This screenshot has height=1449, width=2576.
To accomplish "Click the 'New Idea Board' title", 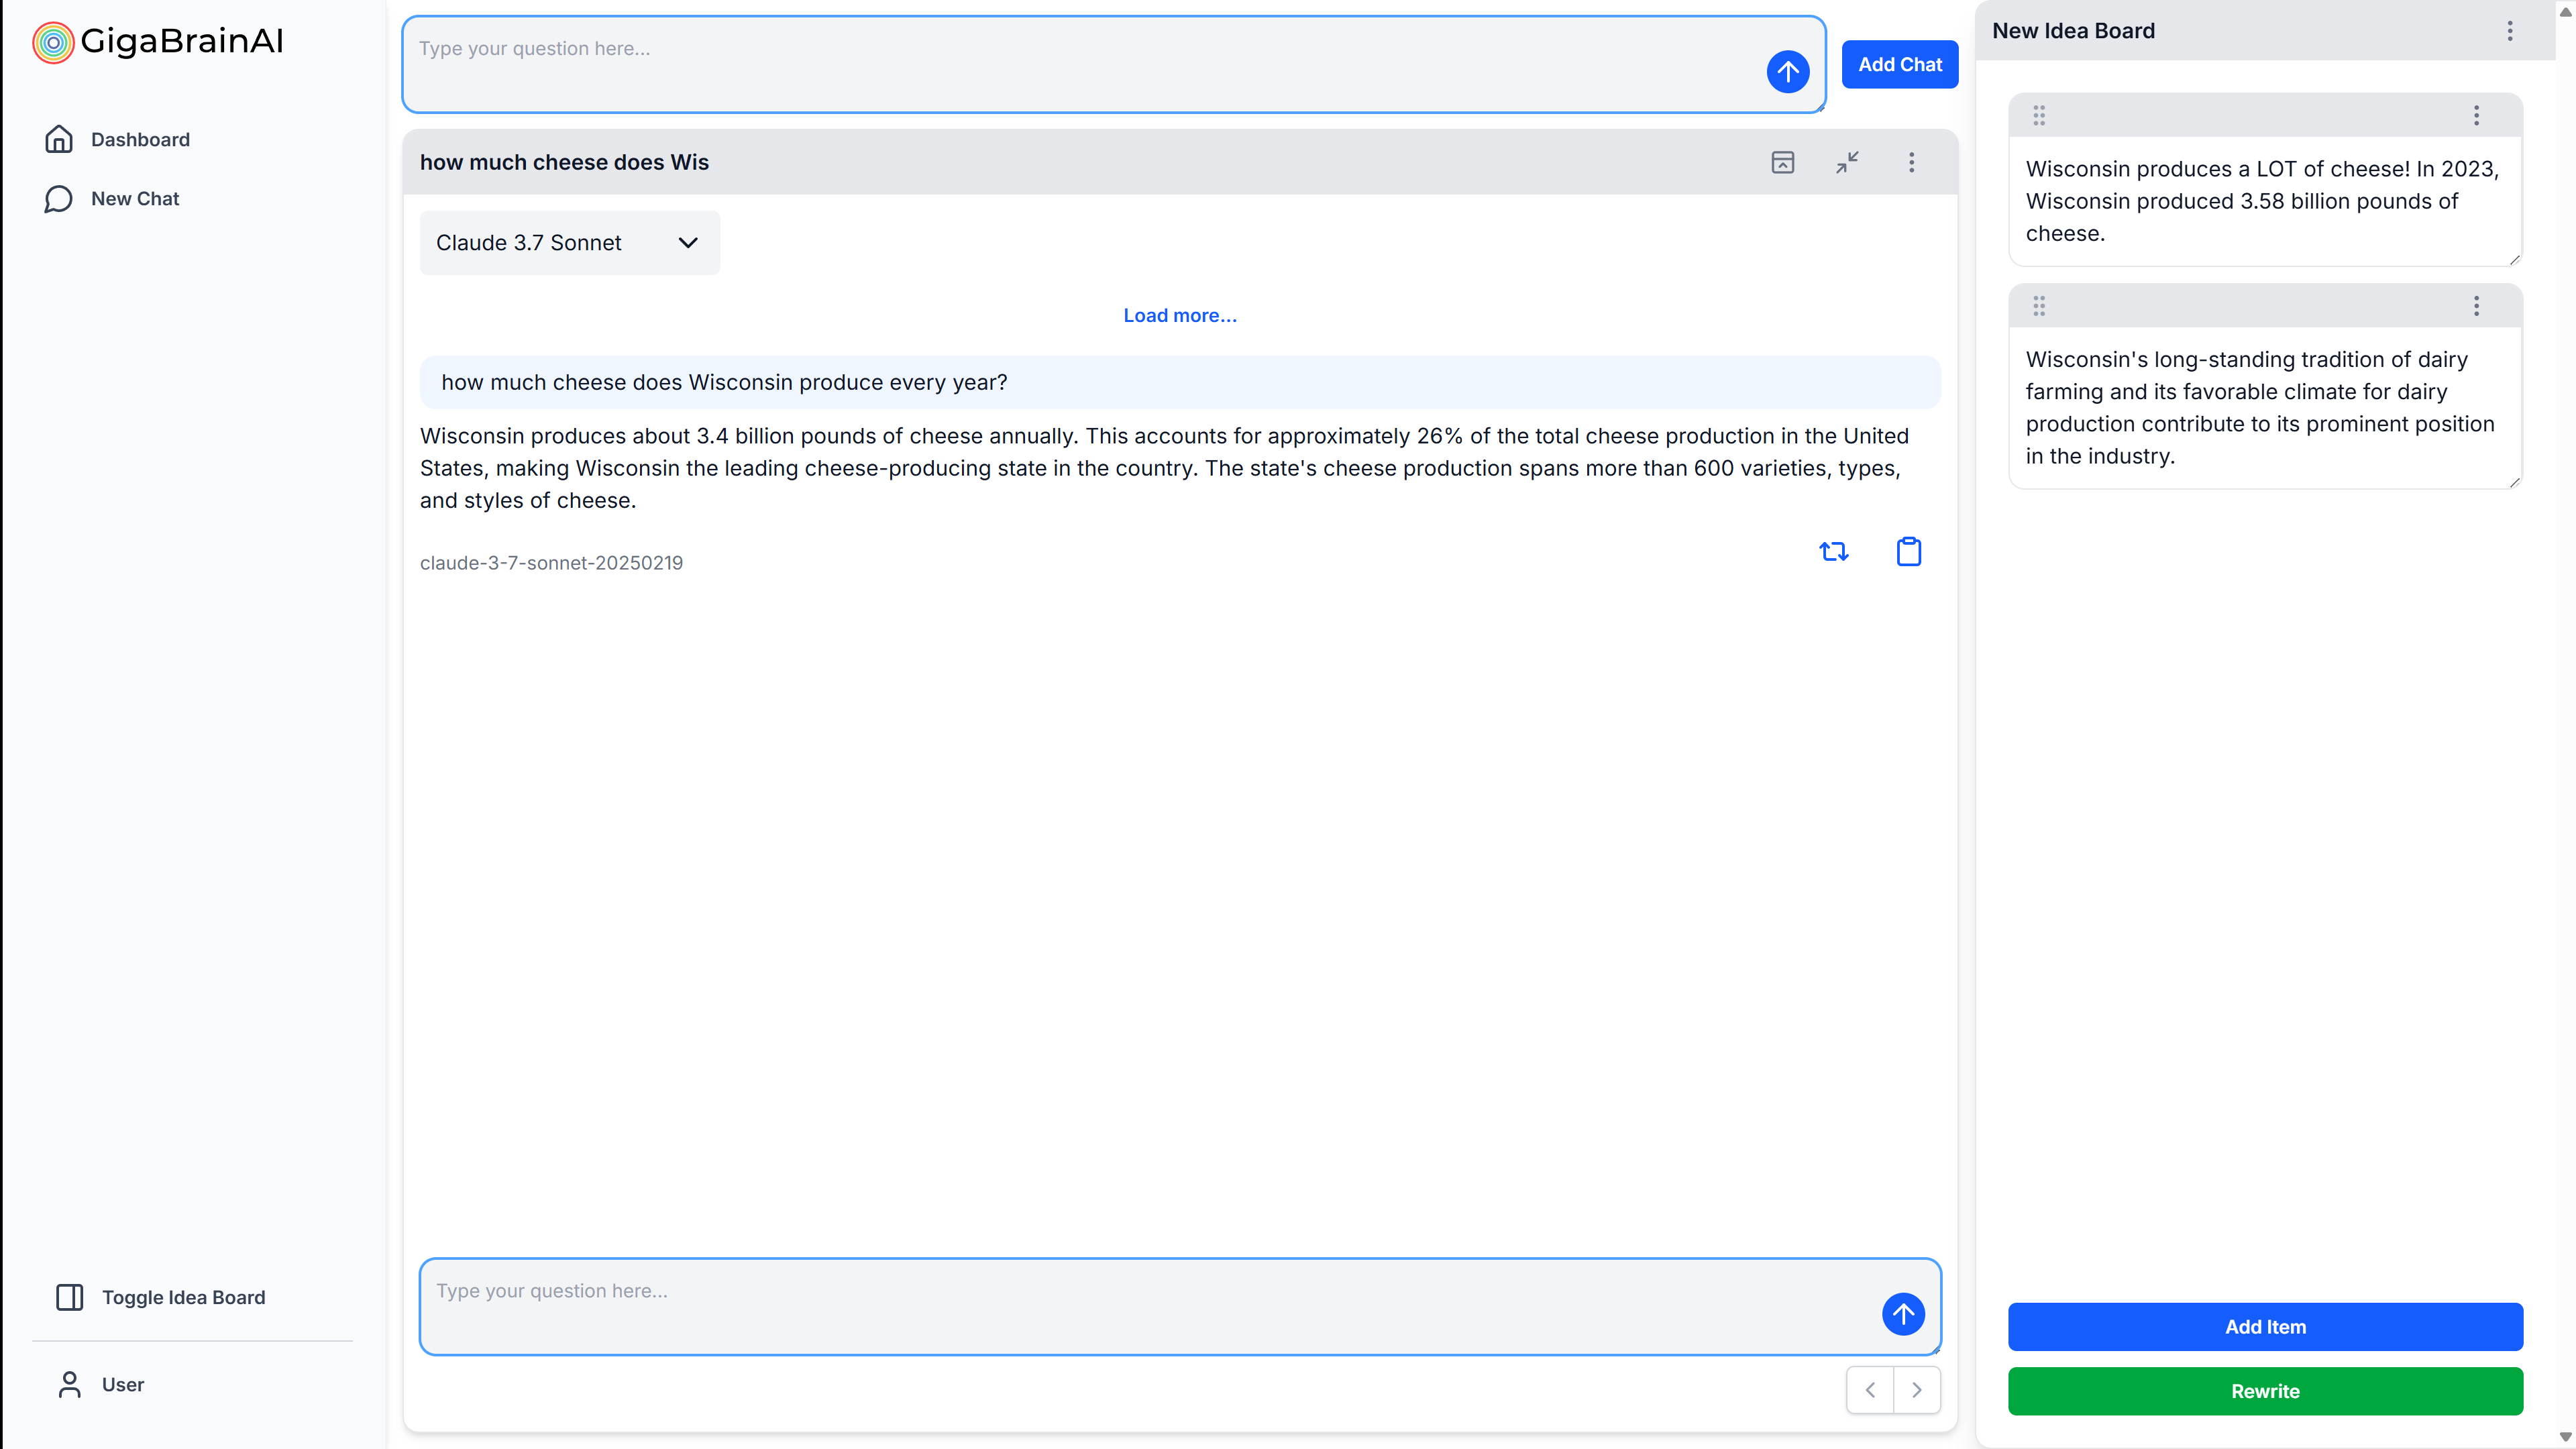I will 2073,31.
